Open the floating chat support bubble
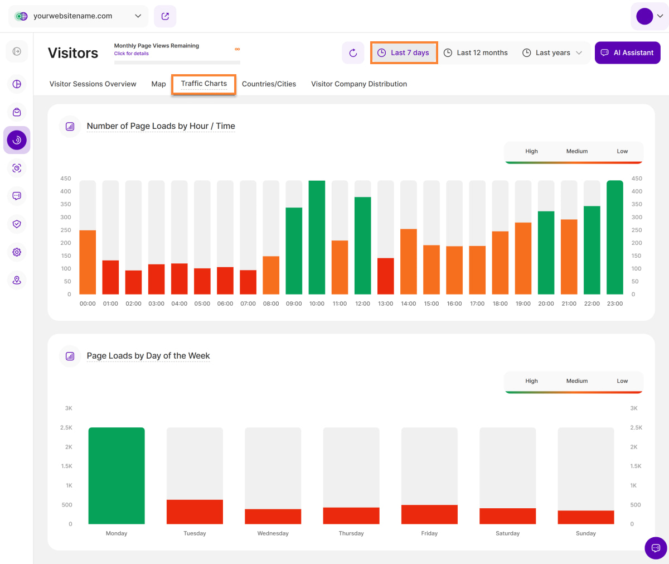This screenshot has width=669, height=564. point(656,548)
